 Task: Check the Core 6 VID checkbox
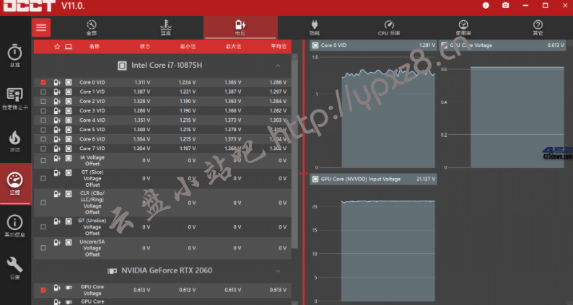click(43, 139)
